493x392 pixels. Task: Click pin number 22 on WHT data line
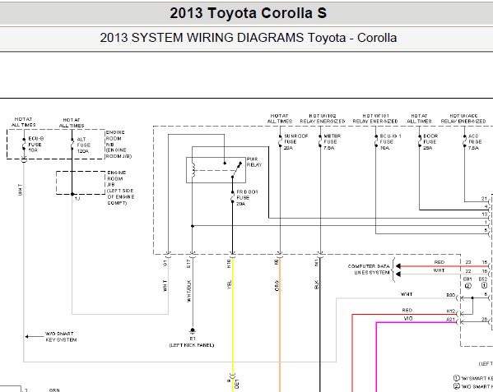click(x=468, y=271)
